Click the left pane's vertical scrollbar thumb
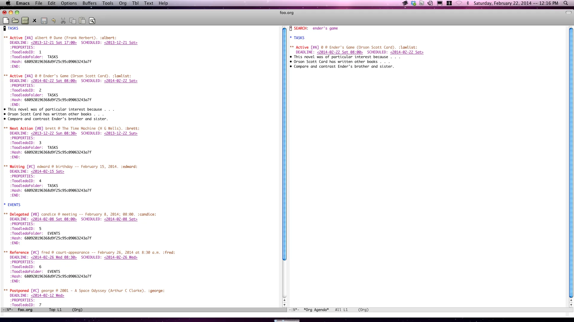574x322 pixels. tap(284, 143)
